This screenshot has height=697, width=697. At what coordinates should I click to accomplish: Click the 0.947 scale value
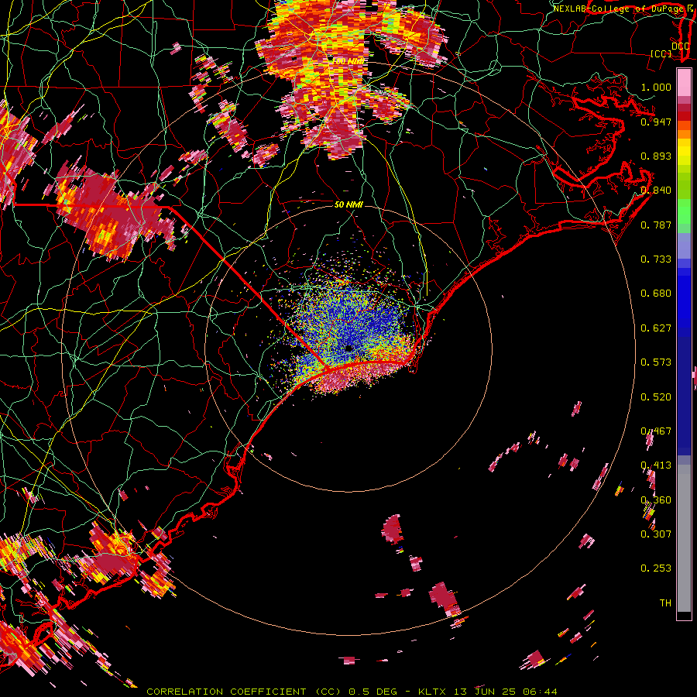tap(656, 122)
